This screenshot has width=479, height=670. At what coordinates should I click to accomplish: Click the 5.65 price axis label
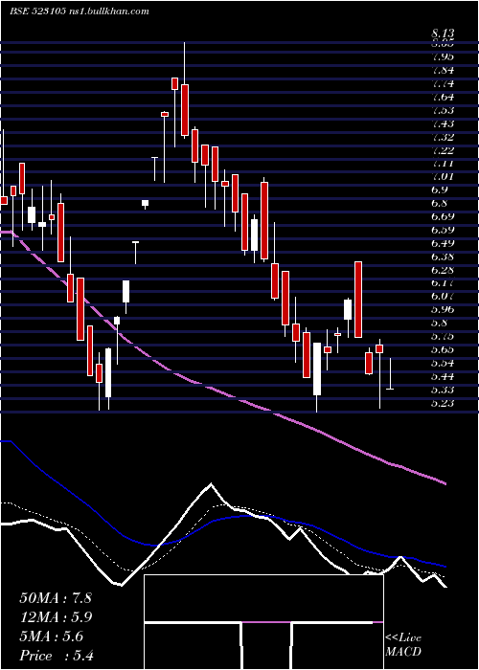point(443,349)
